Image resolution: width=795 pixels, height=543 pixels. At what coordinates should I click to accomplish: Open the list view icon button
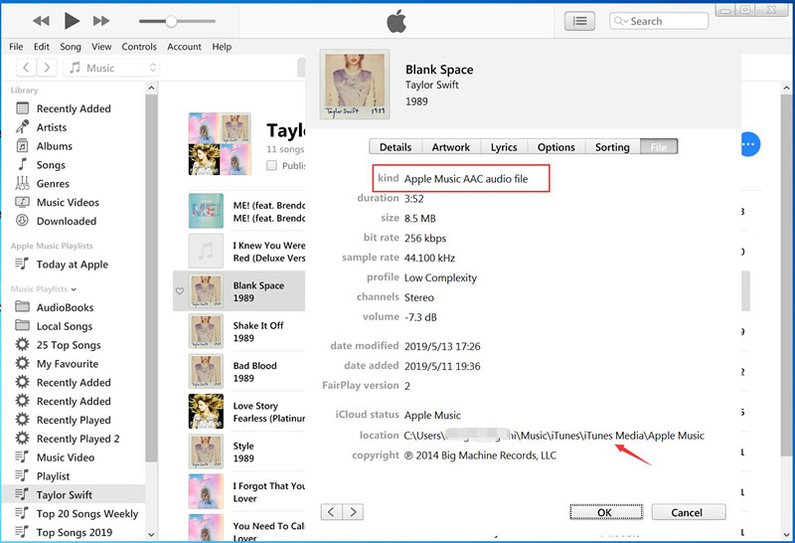point(579,21)
